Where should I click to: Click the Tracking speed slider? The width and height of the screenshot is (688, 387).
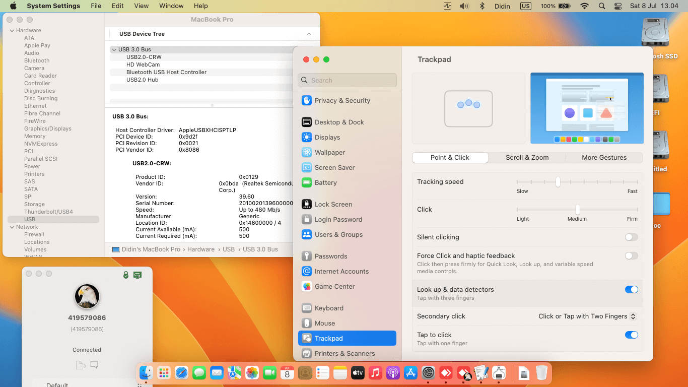tap(558, 182)
